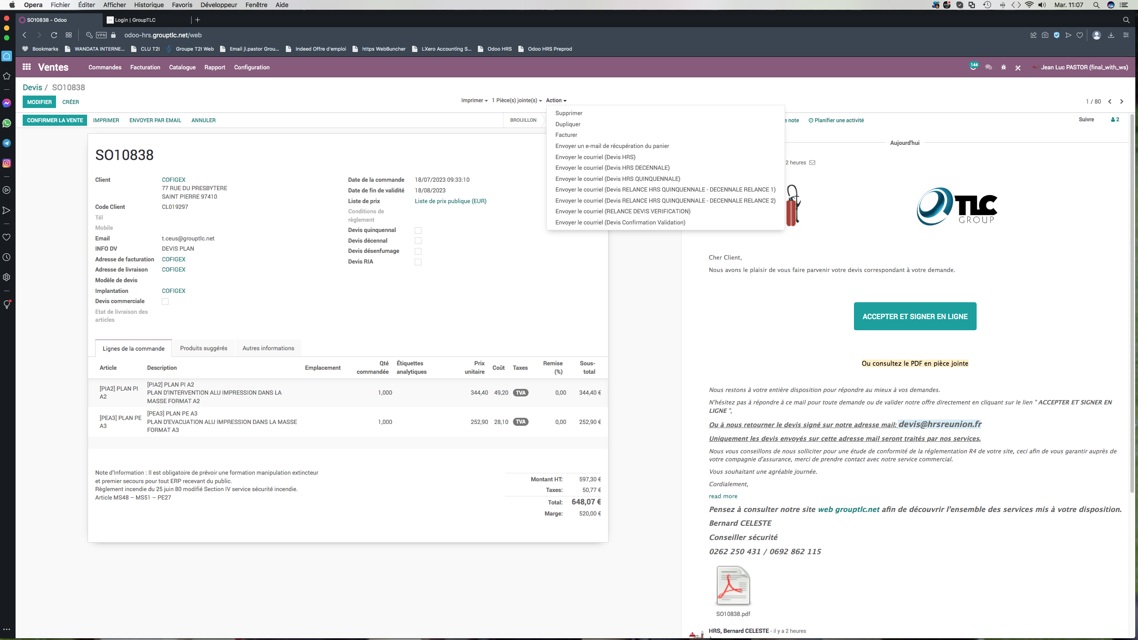Image resolution: width=1138 pixels, height=640 pixels.
Task: Open SO10838.pdf attachment thumbnail
Action: pos(733,586)
